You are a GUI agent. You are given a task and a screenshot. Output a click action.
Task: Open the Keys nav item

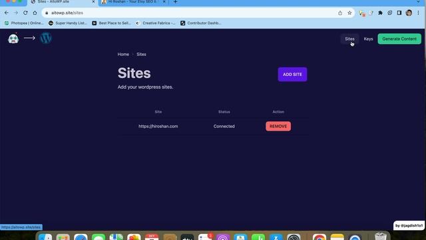click(368, 39)
